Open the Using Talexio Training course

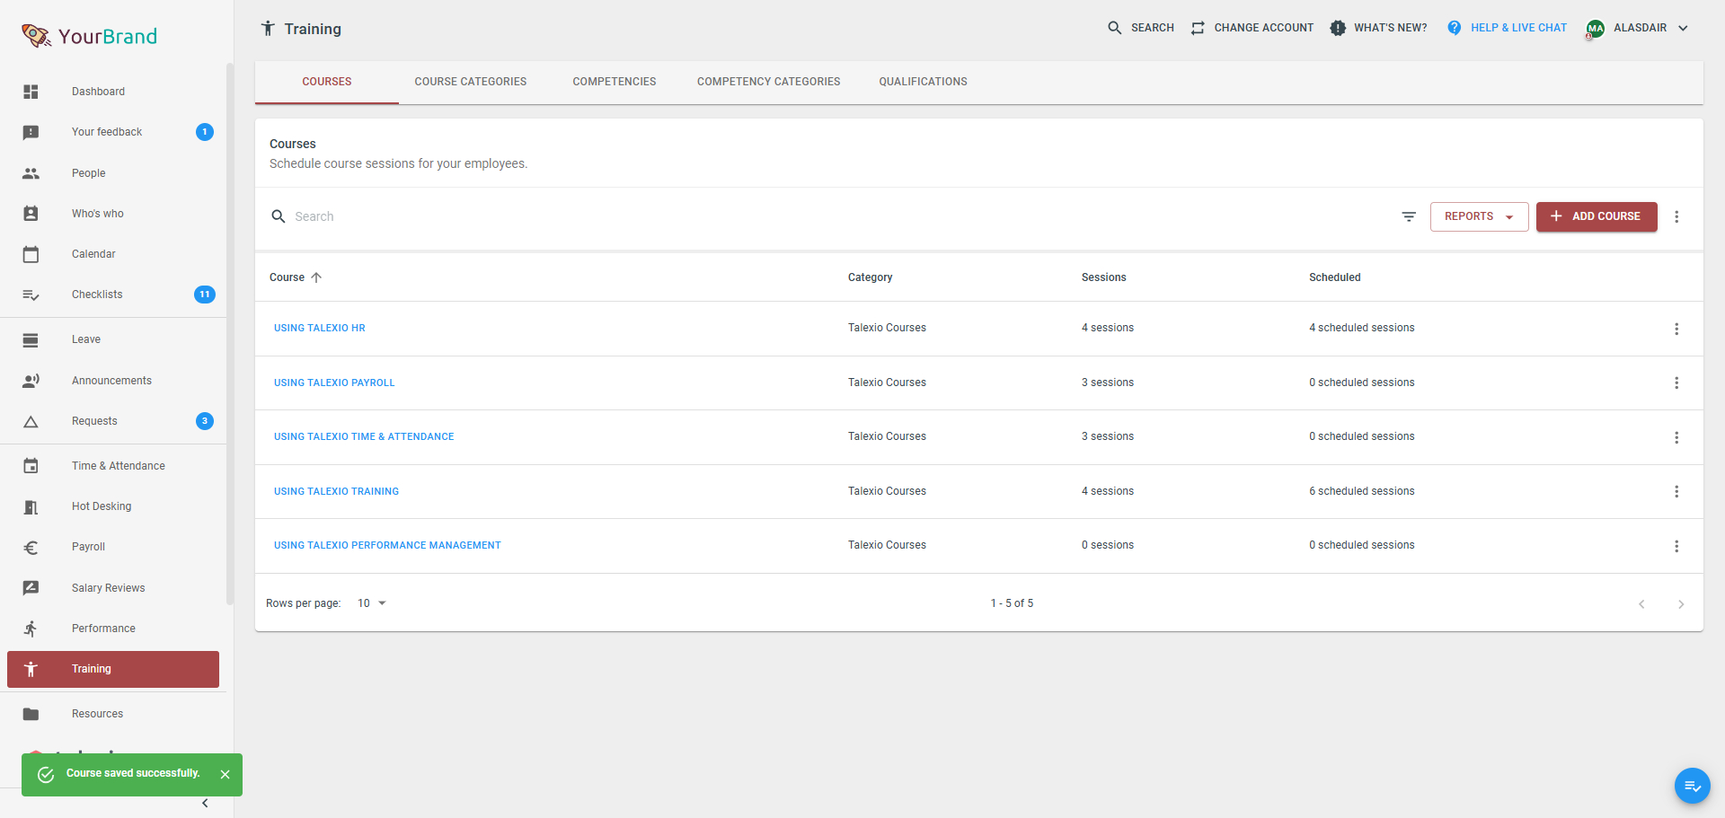point(336,491)
